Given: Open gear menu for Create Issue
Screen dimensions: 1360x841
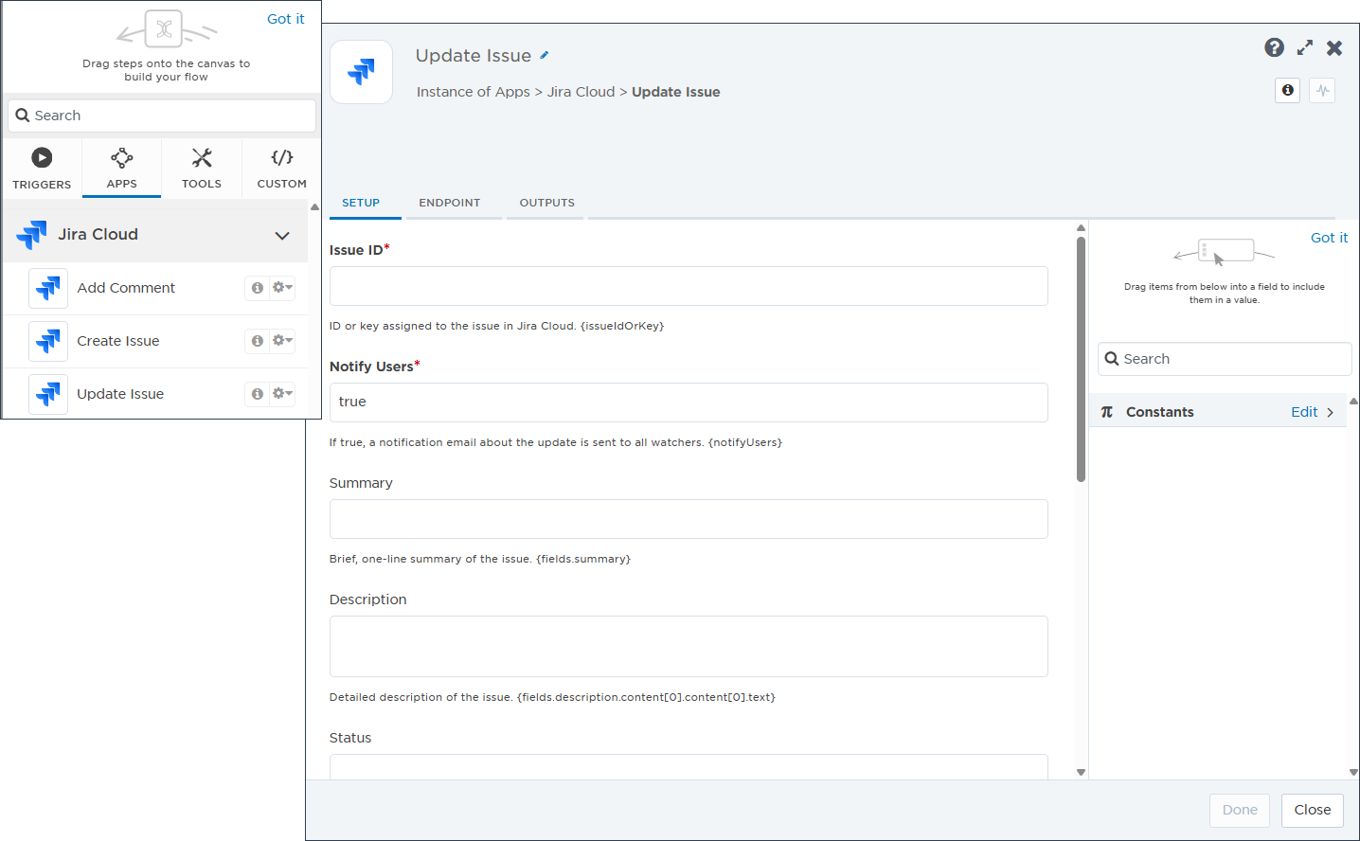Looking at the screenshot, I should (282, 341).
